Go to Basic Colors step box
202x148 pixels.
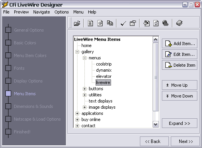(x=8, y=43)
